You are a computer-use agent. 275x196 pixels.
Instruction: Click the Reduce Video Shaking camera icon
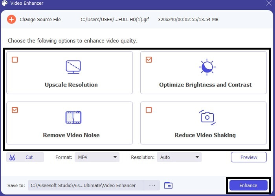click(x=207, y=117)
